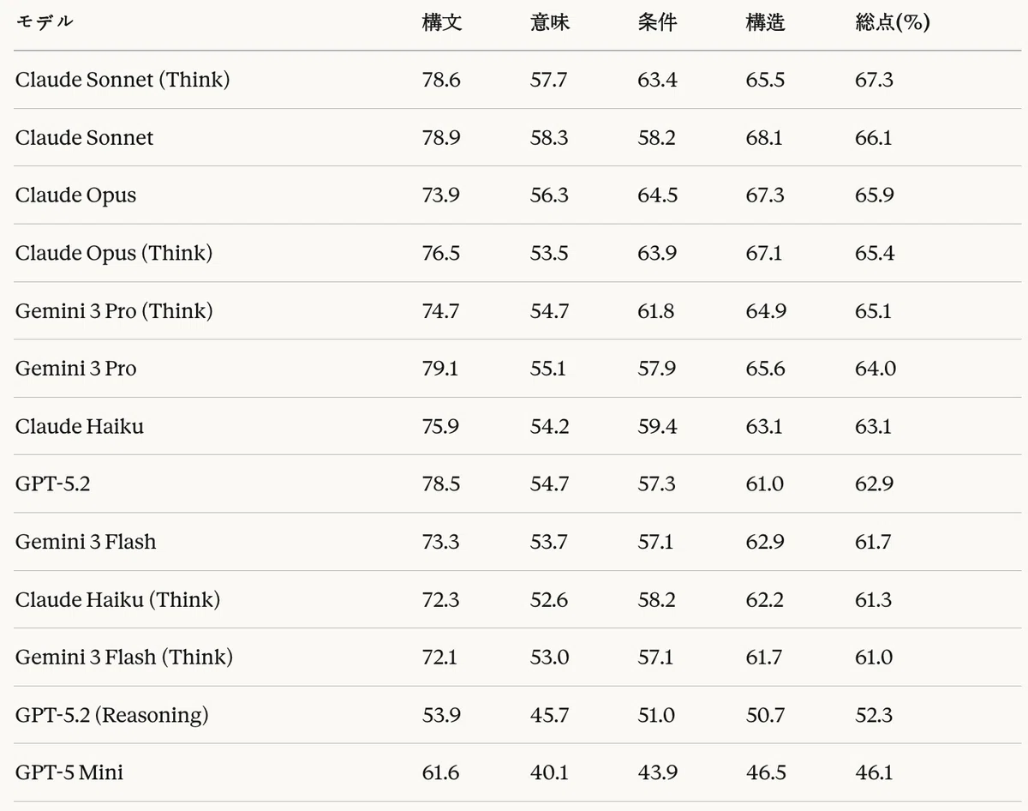Click the 構造 column header
Screen dimensions: 1028x811
765,23
